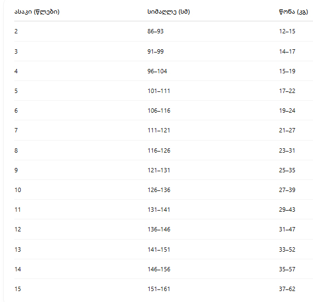Click height cell 116–126

[x=159, y=150]
